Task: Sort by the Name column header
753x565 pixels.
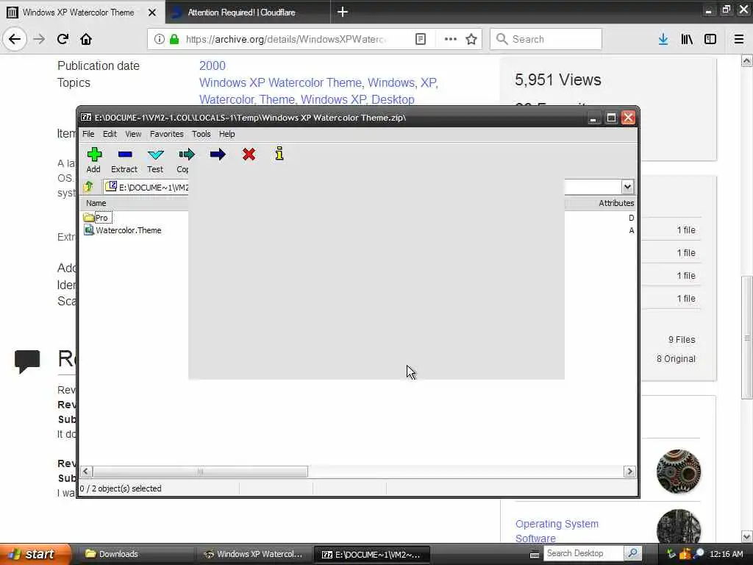Action: coord(96,203)
